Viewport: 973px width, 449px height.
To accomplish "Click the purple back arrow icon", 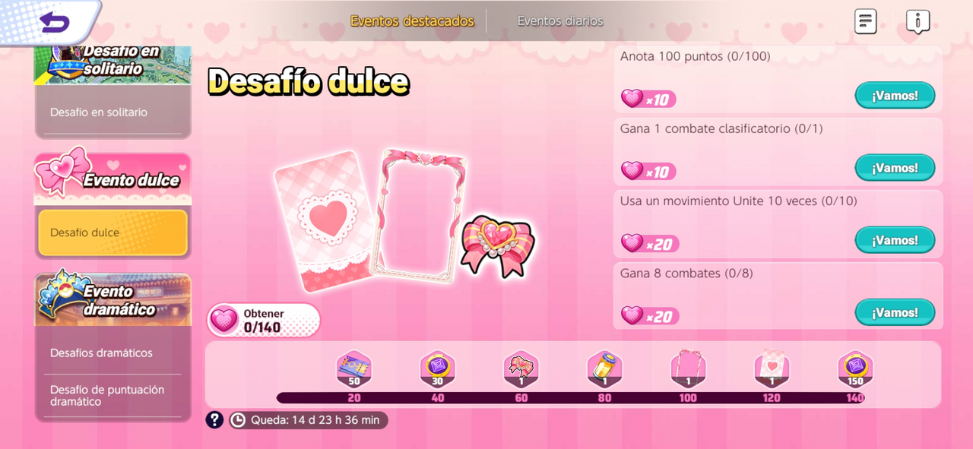I will [54, 22].
